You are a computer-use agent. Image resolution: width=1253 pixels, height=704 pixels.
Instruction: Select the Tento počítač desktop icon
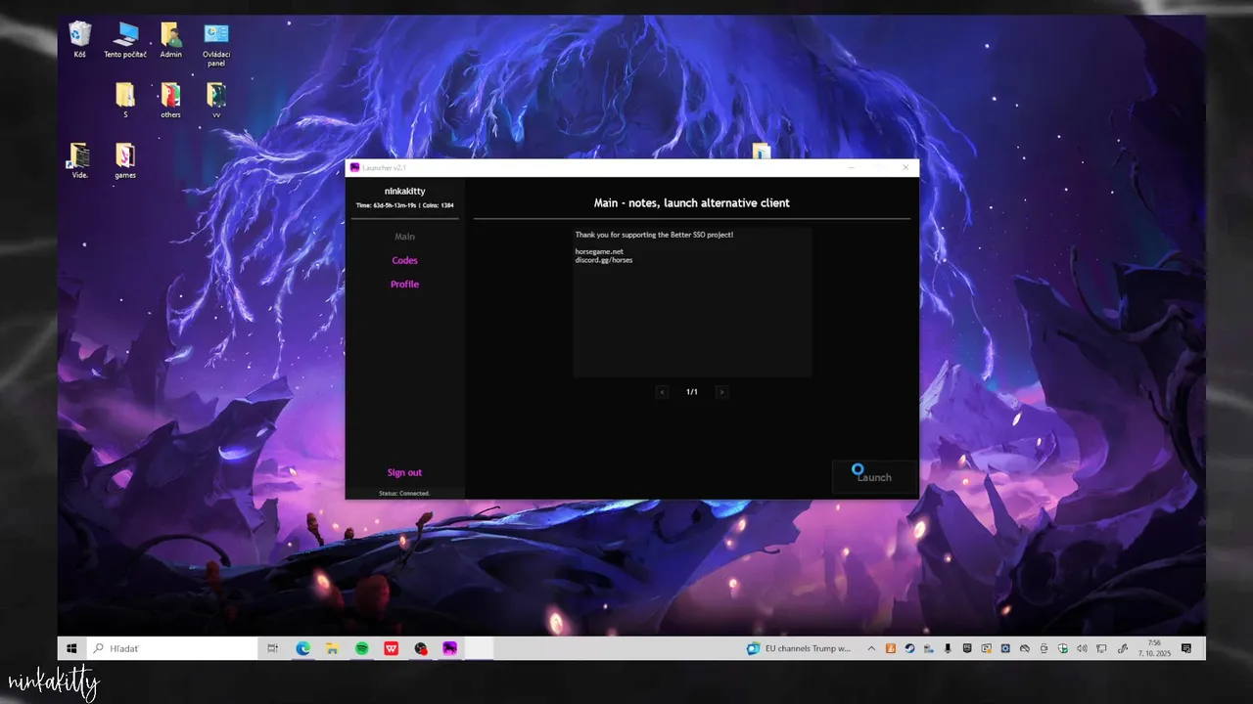pos(125,40)
